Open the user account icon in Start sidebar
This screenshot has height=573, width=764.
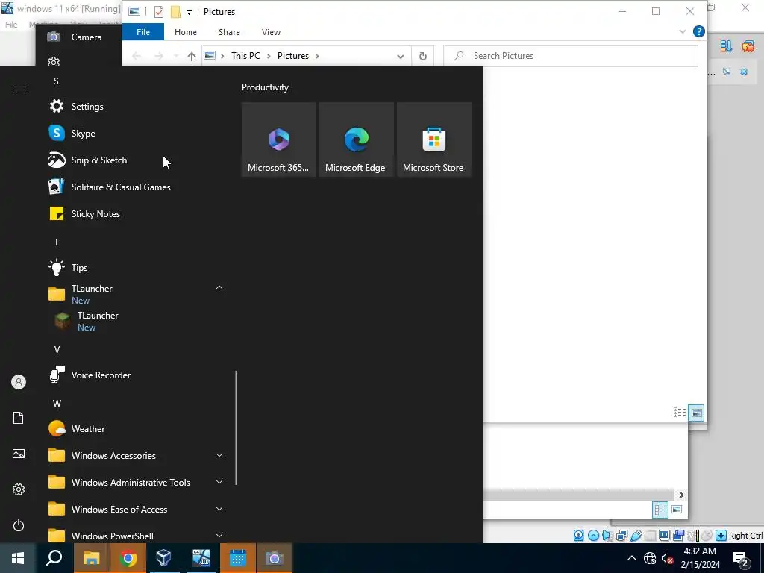19,382
